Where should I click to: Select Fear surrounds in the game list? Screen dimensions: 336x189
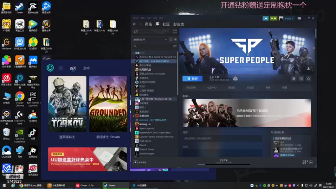click(150, 74)
